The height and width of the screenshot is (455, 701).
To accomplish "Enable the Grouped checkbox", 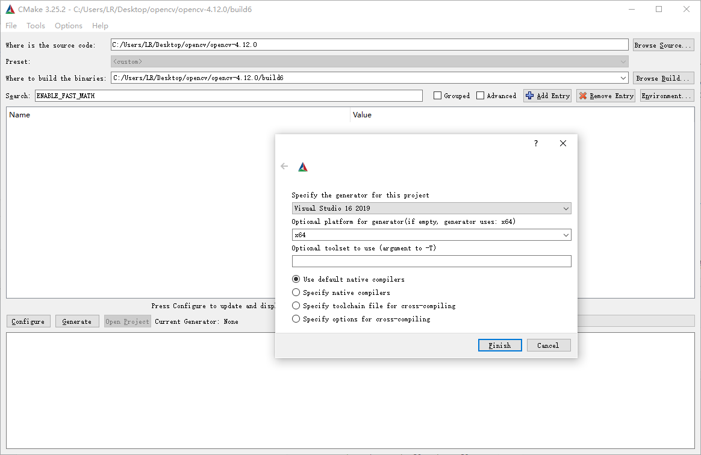I will coord(438,96).
